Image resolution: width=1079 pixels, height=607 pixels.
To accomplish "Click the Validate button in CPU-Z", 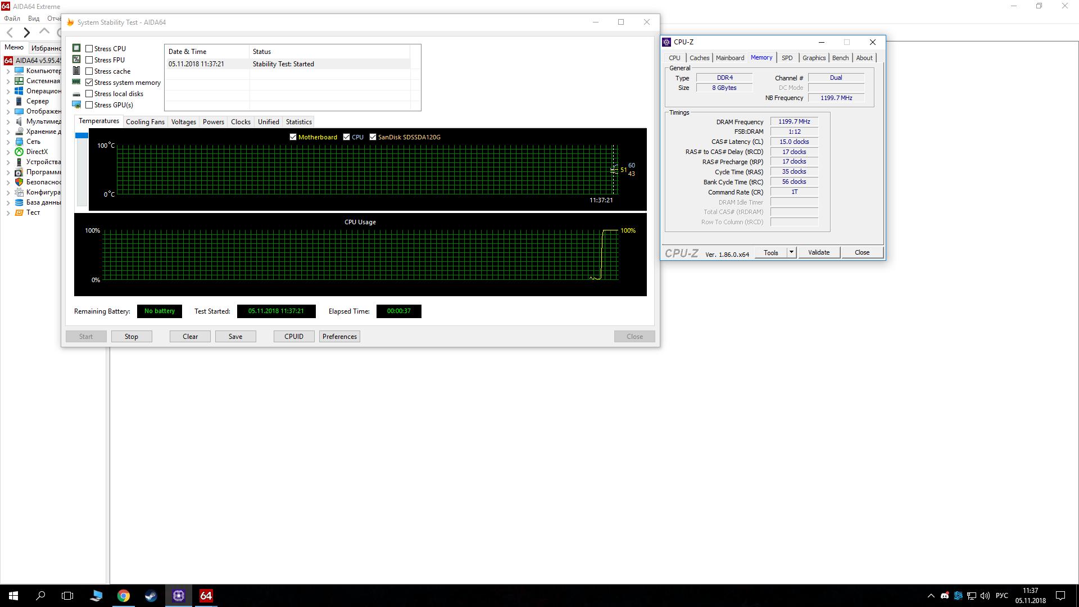I will (818, 252).
